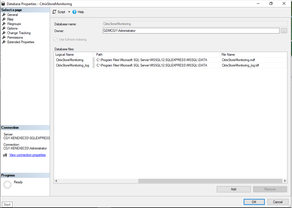This screenshot has height=208, width=292.
Task: Click the Logical Name column header
Action: pyautogui.click(x=73, y=55)
